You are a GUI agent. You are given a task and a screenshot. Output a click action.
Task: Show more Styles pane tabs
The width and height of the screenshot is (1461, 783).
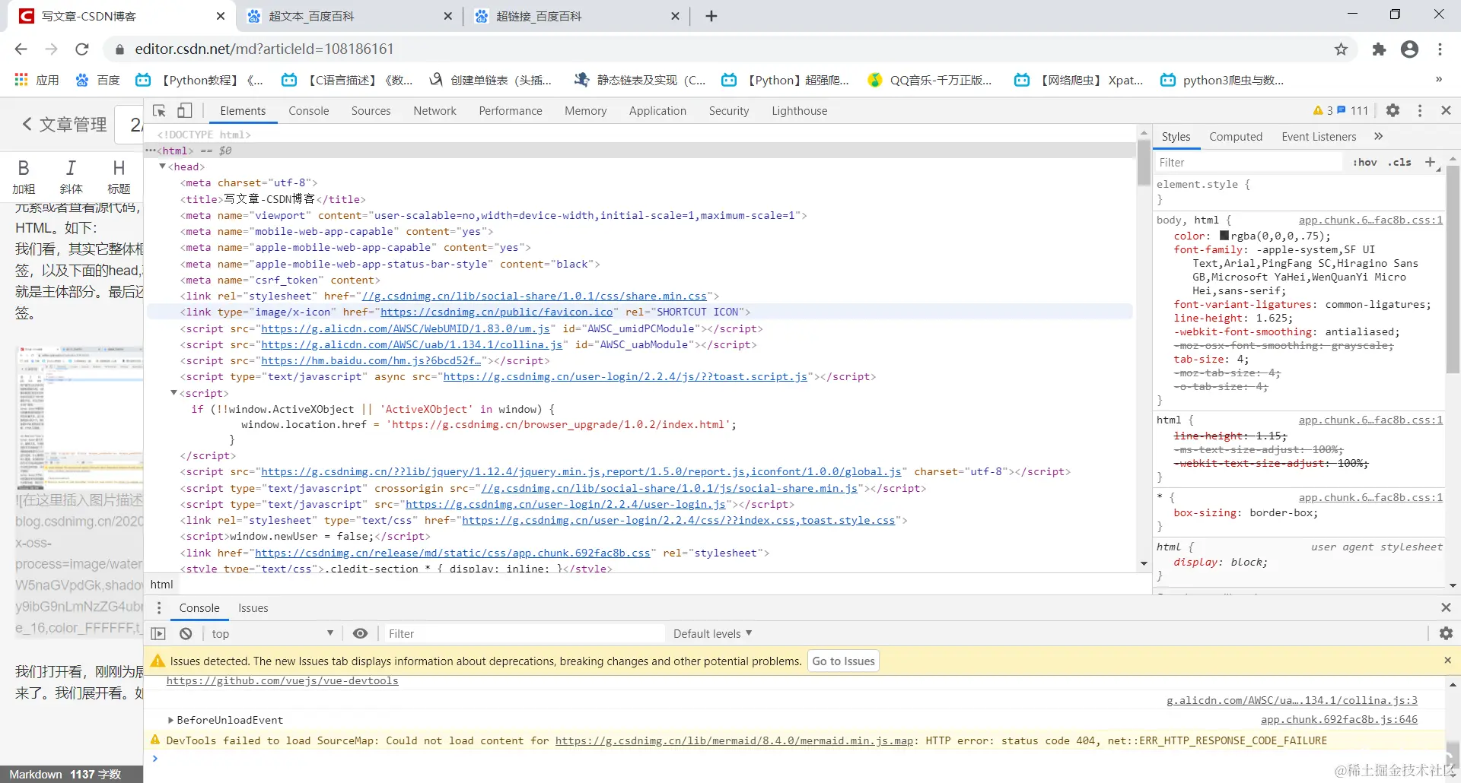point(1379,136)
